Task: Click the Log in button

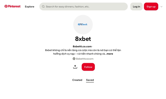Action: 137,7
